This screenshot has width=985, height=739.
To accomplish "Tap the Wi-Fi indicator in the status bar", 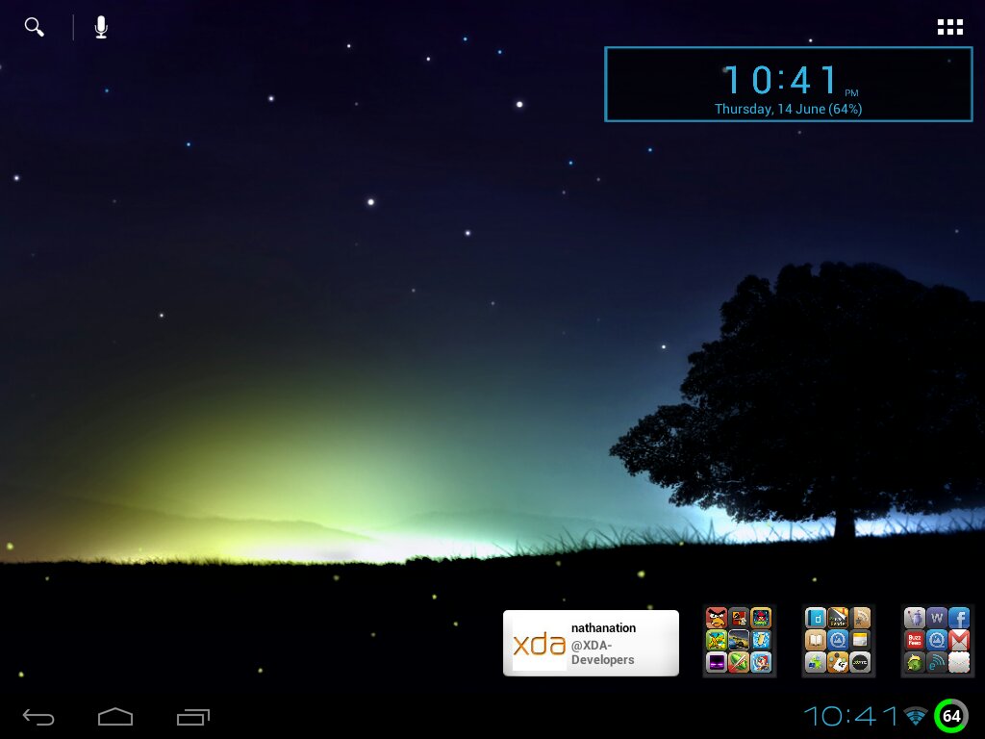I will pos(915,716).
